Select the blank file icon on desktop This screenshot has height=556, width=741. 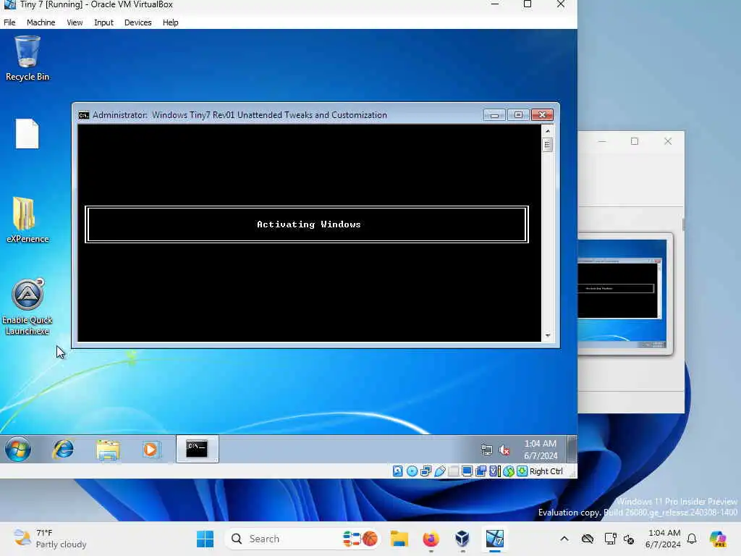(27, 134)
